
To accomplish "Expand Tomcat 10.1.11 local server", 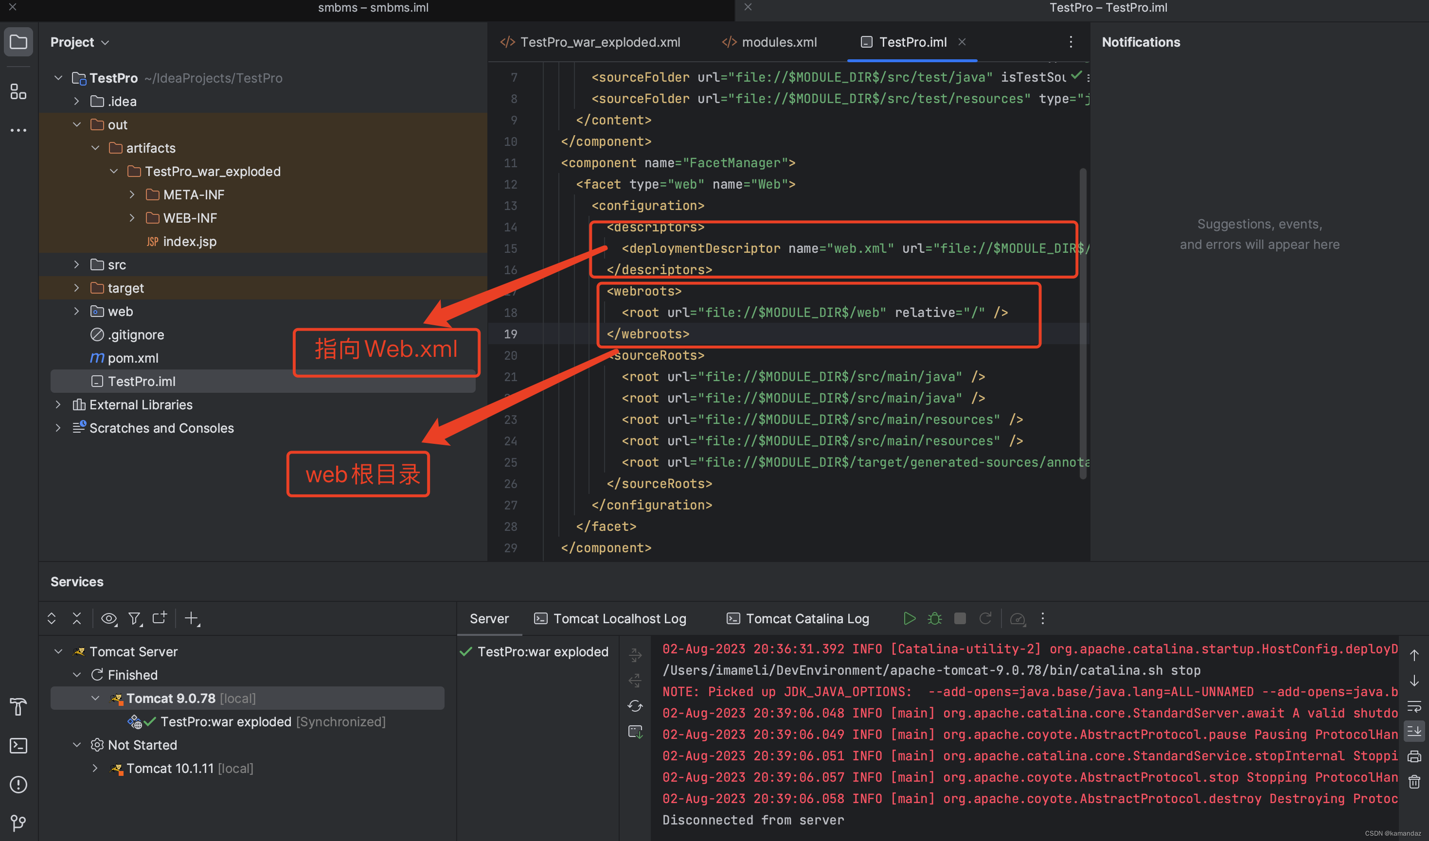I will click(x=95, y=768).
